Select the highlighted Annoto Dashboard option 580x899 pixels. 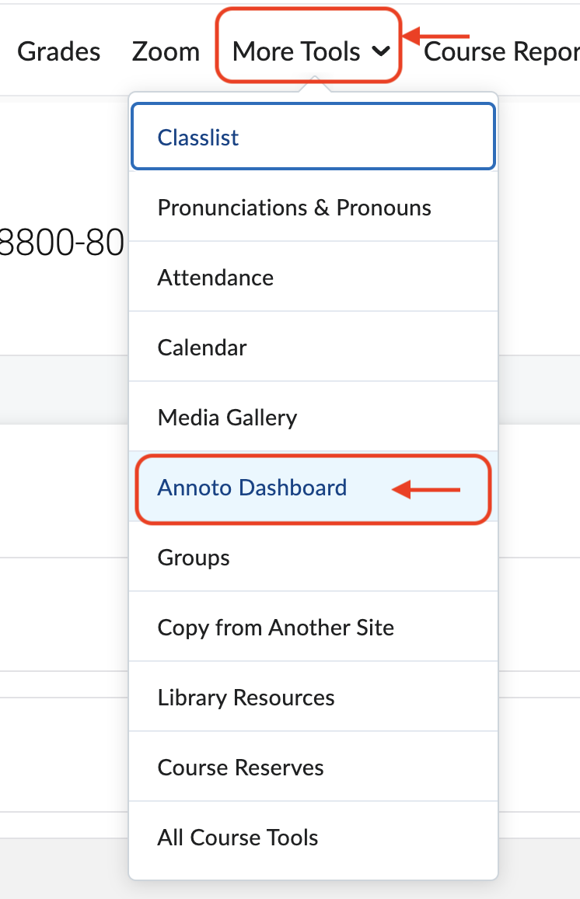click(253, 488)
